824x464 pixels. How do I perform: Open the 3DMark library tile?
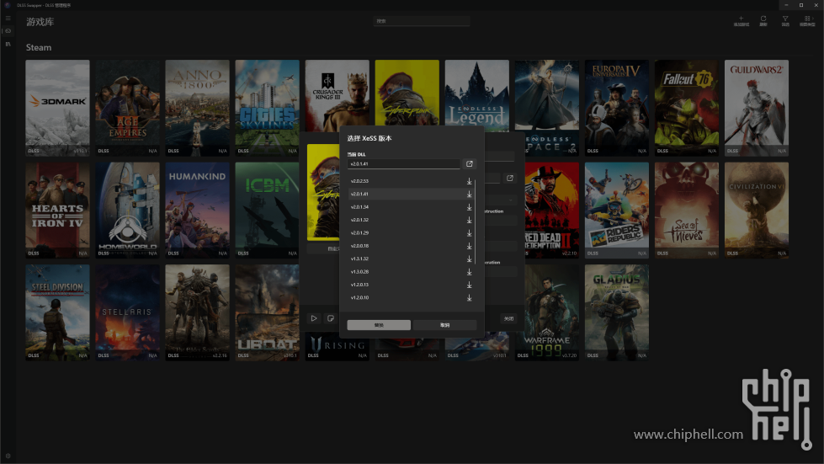click(x=58, y=108)
